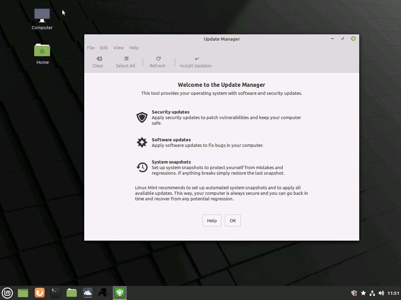Image resolution: width=401 pixels, height=300 pixels.
Task: Click the star tray icon
Action: pos(363,293)
